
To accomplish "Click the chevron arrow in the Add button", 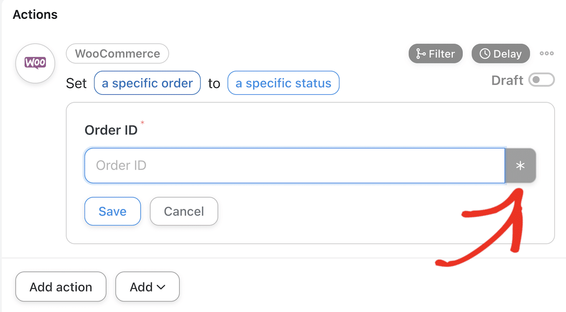I will [161, 287].
